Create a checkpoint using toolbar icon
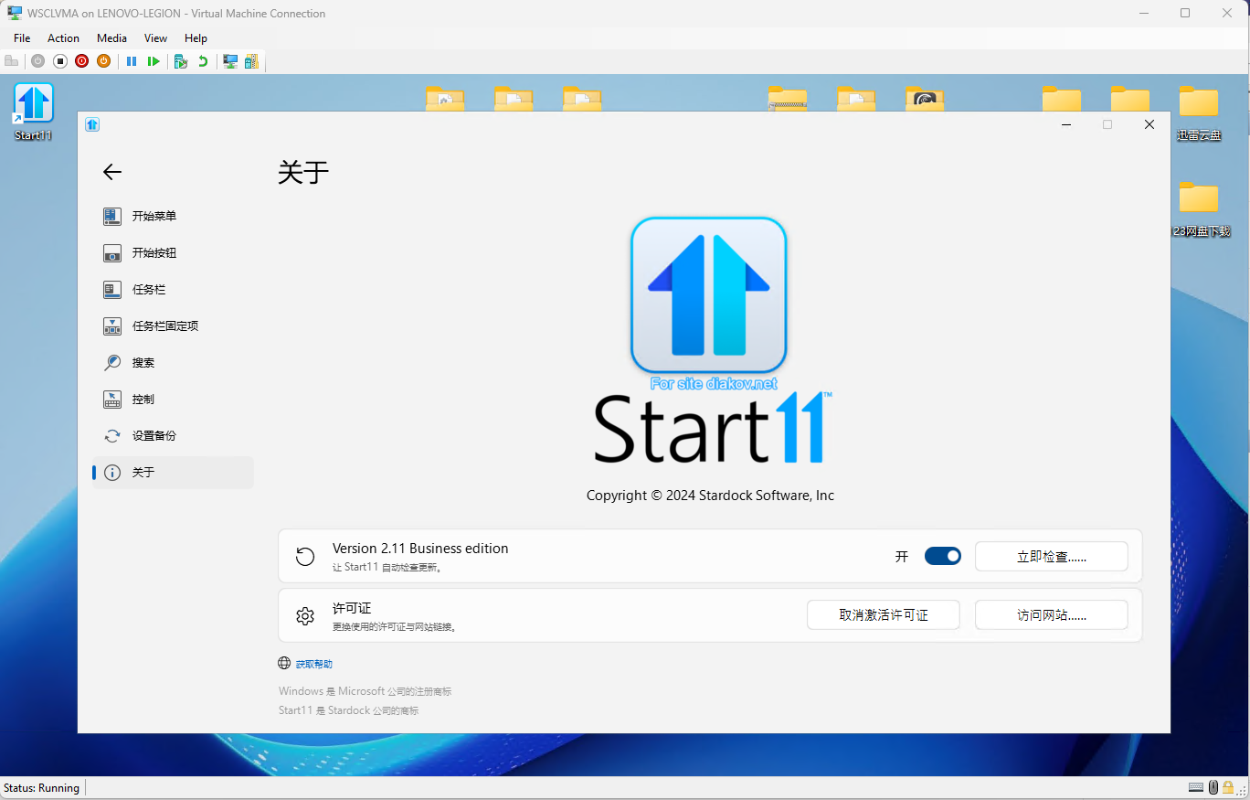The image size is (1250, 800). [x=181, y=61]
